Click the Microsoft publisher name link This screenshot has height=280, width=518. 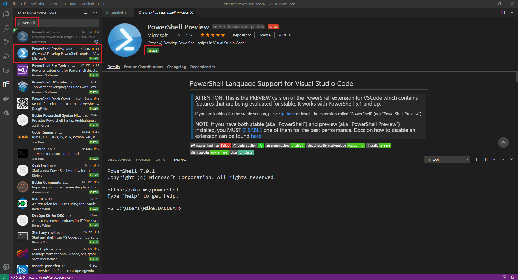(157, 35)
